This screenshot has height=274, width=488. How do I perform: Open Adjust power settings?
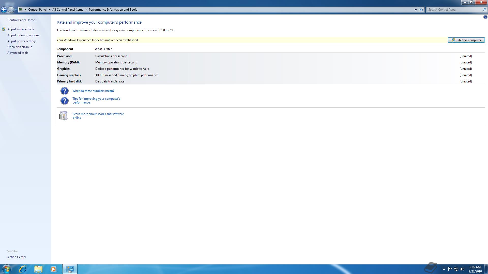point(22,41)
